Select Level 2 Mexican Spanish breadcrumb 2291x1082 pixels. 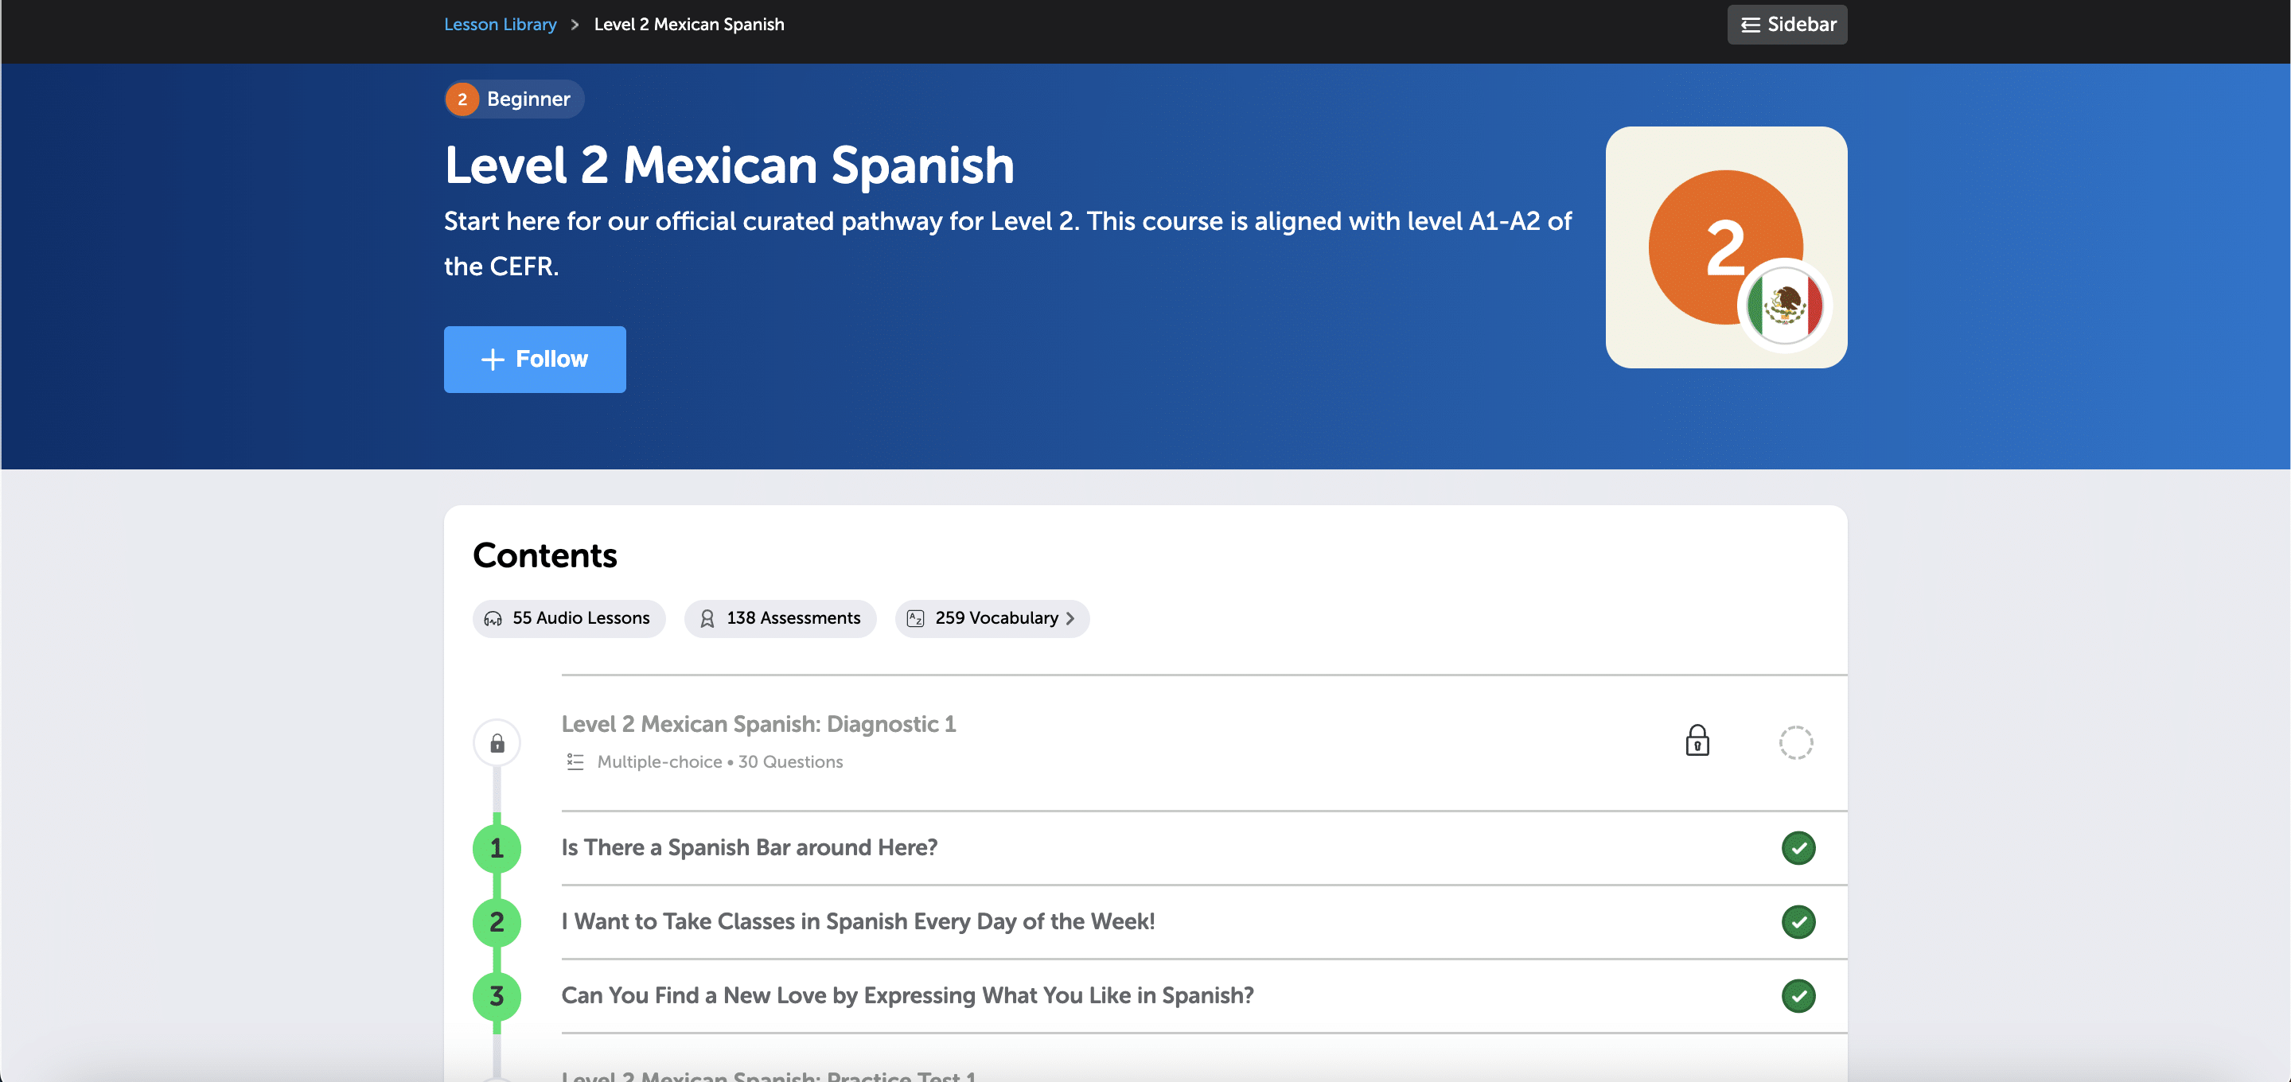point(690,23)
